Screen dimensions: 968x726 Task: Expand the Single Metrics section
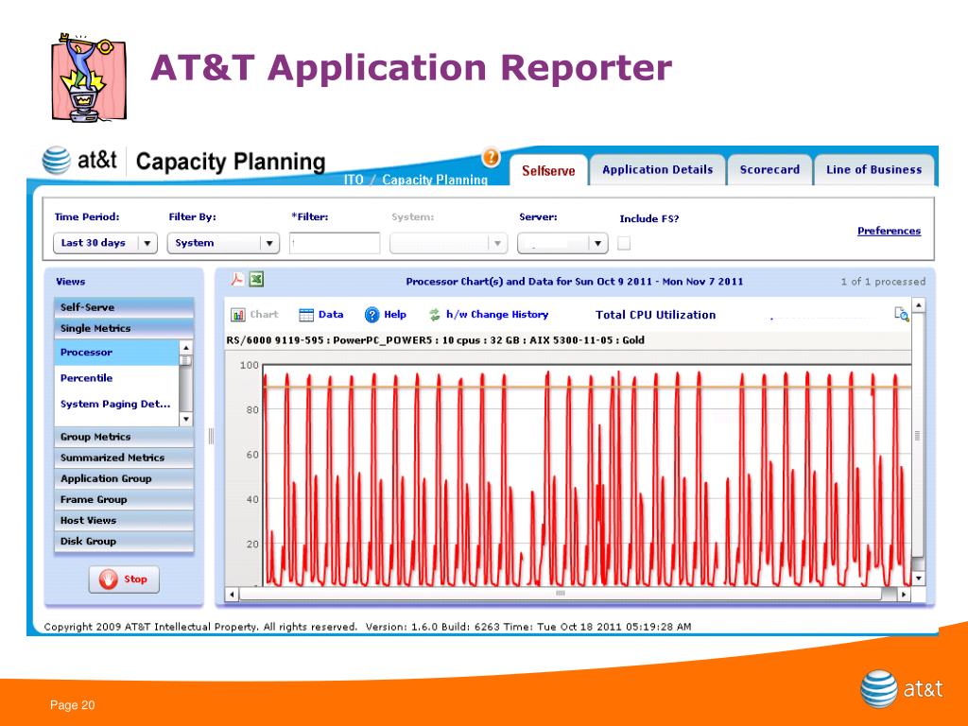click(x=124, y=328)
